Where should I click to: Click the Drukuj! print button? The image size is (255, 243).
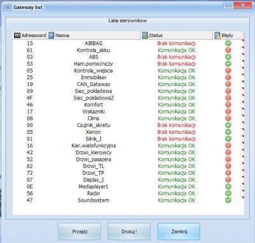pos(129,232)
